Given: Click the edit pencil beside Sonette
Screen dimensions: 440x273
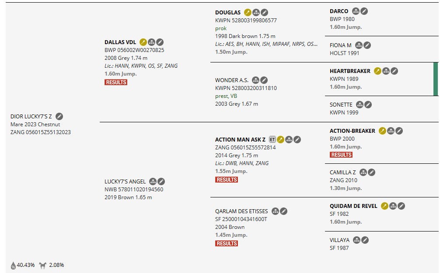Looking at the screenshot, I should pyautogui.click(x=368, y=105).
